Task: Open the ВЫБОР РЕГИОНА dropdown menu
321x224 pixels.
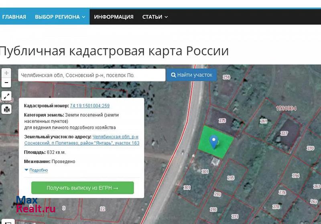Action: [60, 17]
